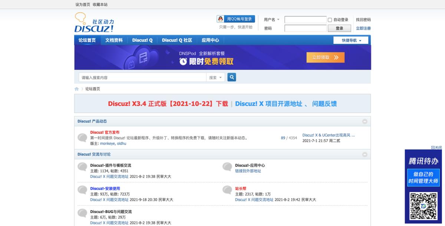Open the 应用中心 nav tab
The image size is (445, 226).
210,40
